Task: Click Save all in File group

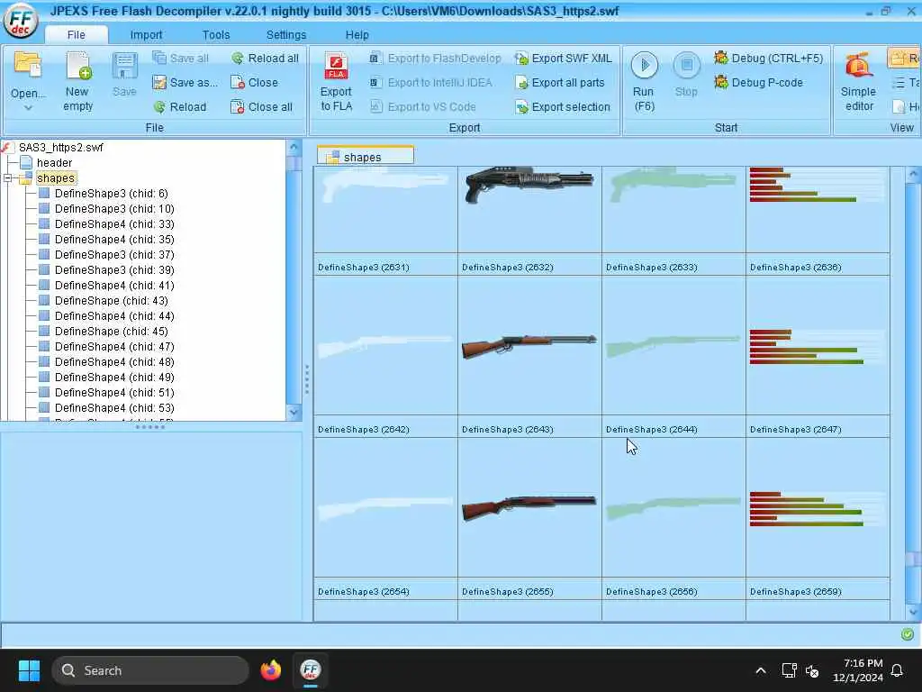Action: (x=180, y=59)
